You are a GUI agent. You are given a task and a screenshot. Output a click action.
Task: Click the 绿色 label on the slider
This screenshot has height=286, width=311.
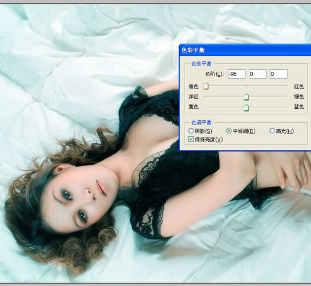[299, 96]
